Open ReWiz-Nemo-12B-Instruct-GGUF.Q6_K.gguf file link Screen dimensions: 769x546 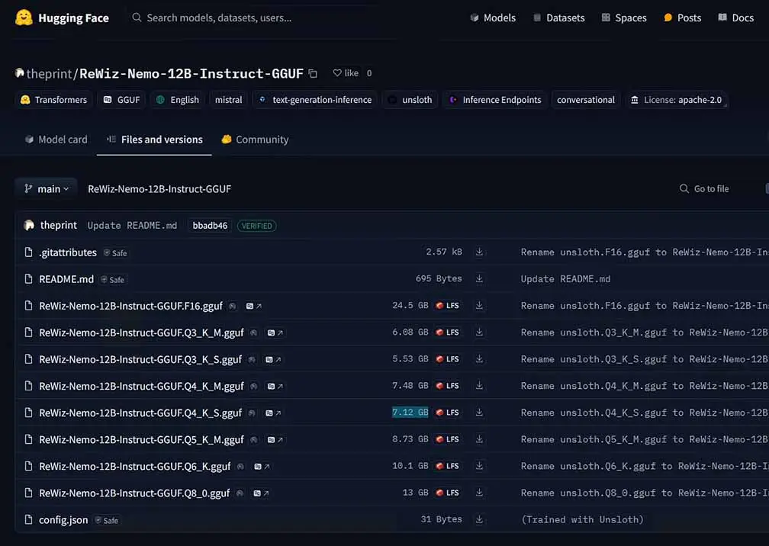click(x=135, y=466)
